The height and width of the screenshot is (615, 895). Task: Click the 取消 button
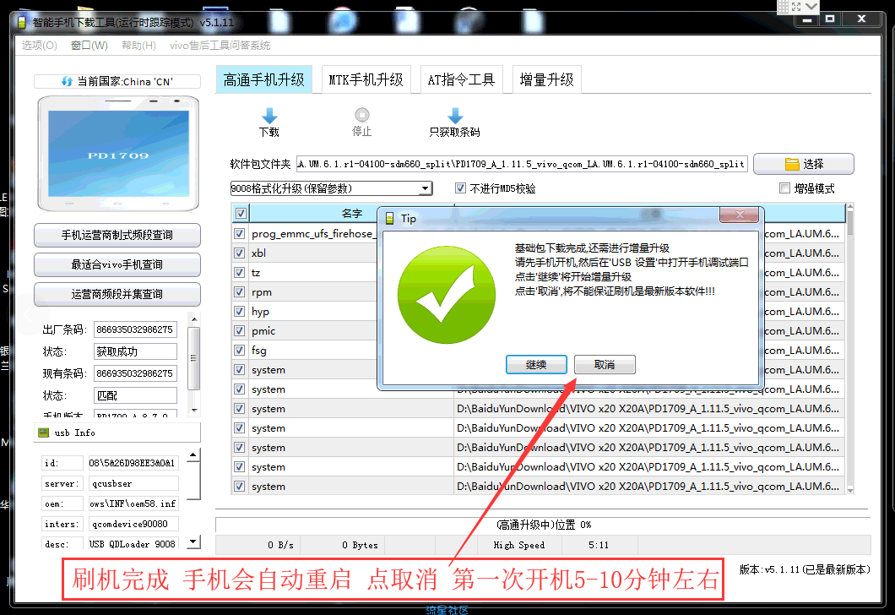(605, 364)
